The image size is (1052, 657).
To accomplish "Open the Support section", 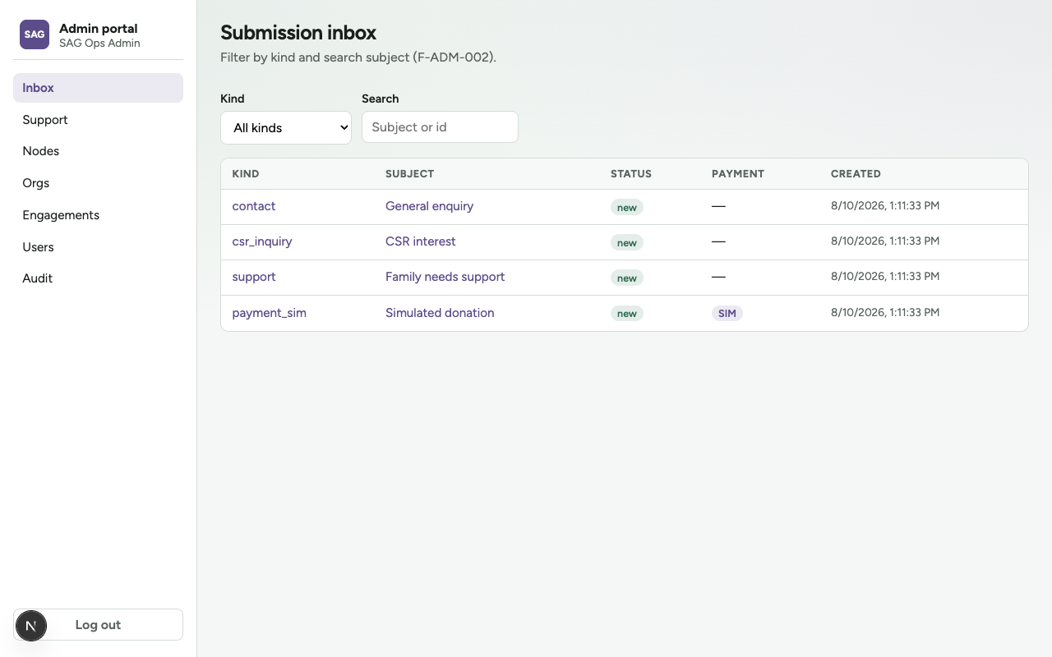I will coord(98,120).
